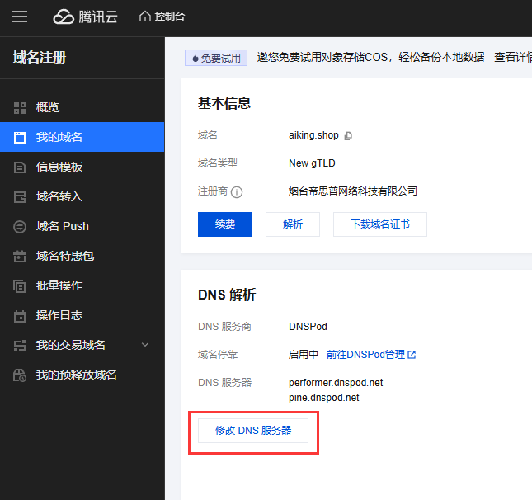
Task: Click the DNS 解析 section heading
Action: point(227,295)
